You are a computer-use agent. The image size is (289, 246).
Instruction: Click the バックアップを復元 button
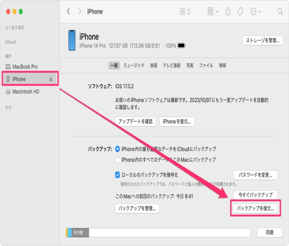coord(255,208)
